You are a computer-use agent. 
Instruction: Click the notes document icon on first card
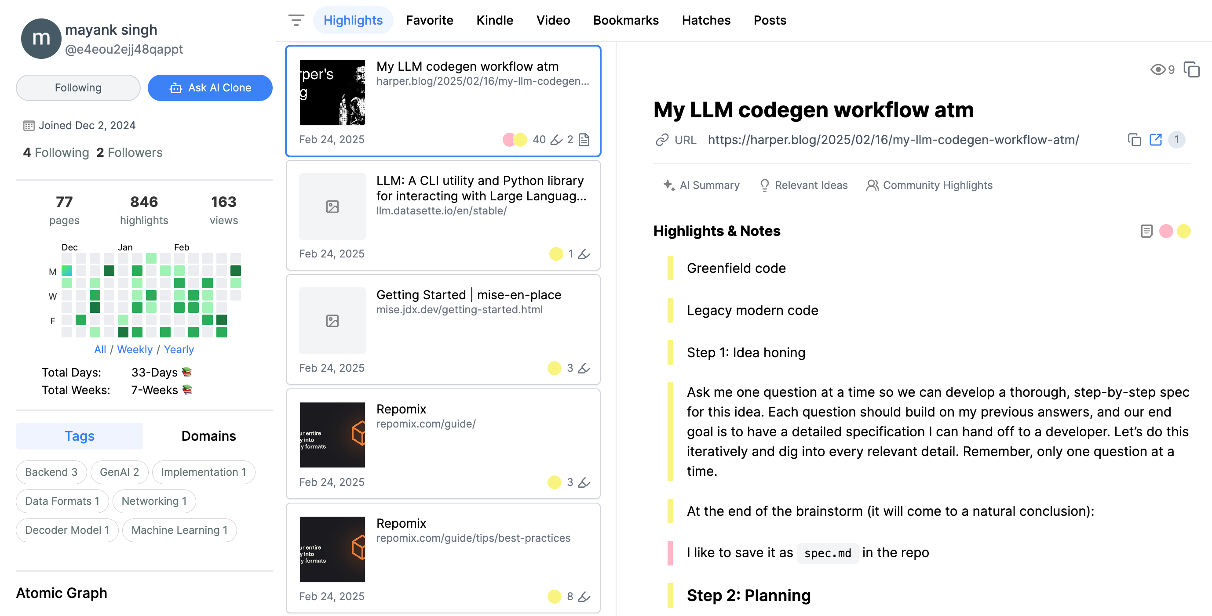tap(584, 140)
